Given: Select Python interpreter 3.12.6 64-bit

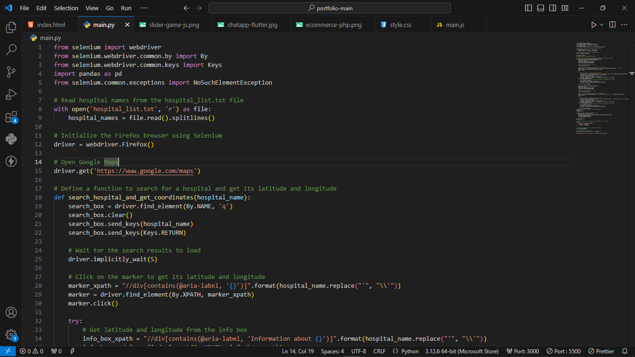Looking at the screenshot, I should pos(461,351).
